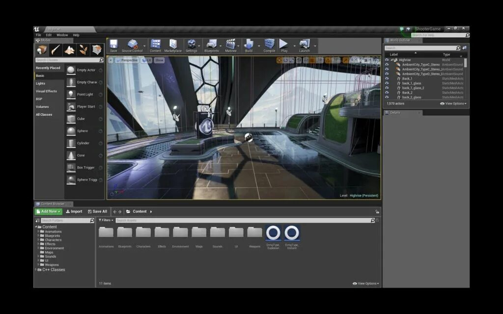Click the Import button
503x314 pixels.
[74, 211]
